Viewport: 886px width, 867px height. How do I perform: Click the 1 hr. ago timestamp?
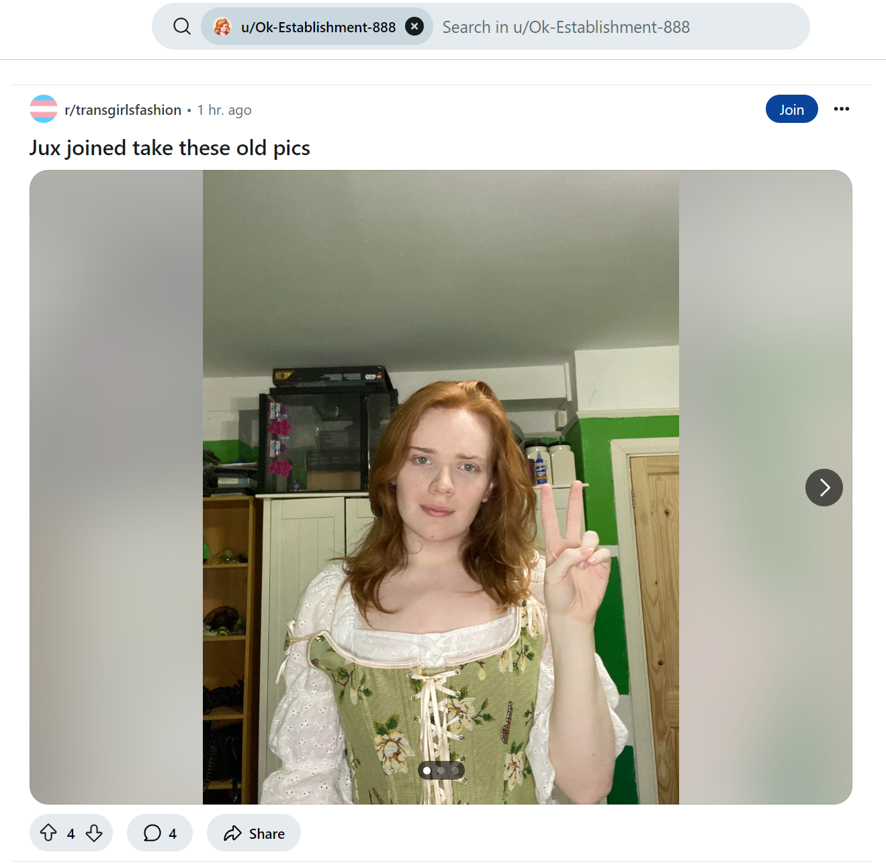[x=224, y=110]
